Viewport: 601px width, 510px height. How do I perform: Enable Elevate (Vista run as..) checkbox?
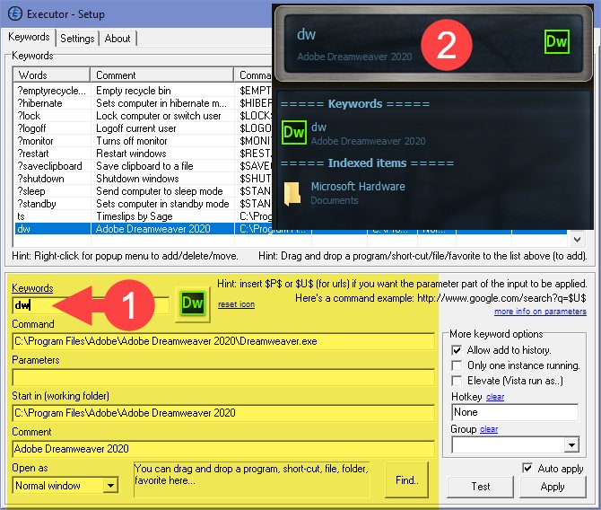(x=457, y=381)
